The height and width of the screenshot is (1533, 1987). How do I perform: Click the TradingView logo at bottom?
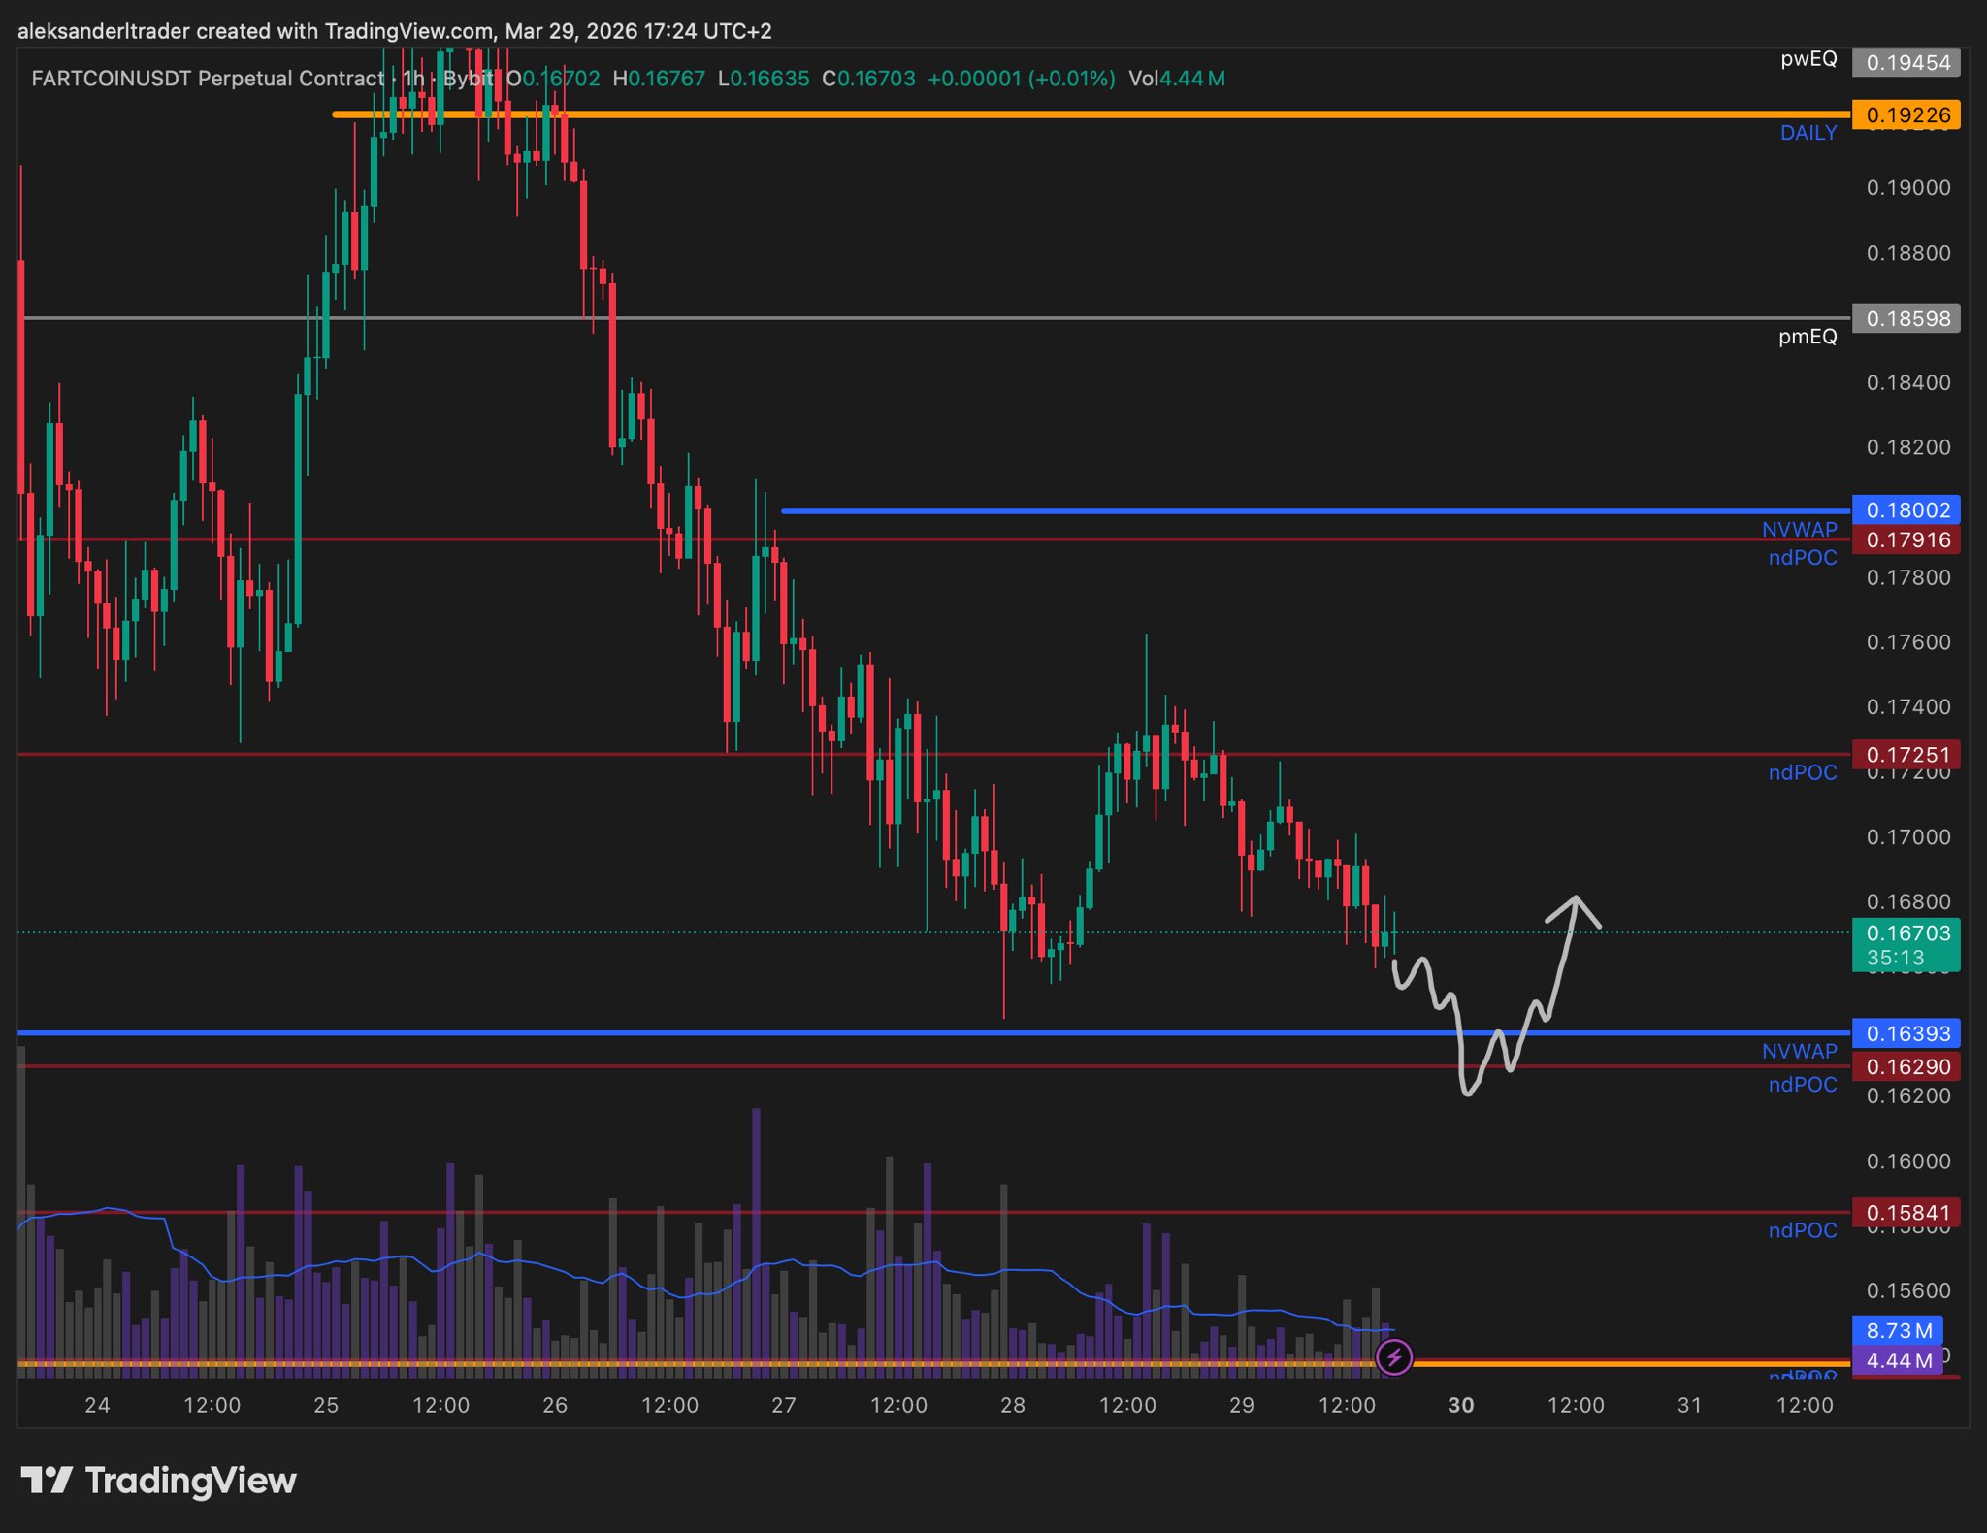click(x=158, y=1481)
